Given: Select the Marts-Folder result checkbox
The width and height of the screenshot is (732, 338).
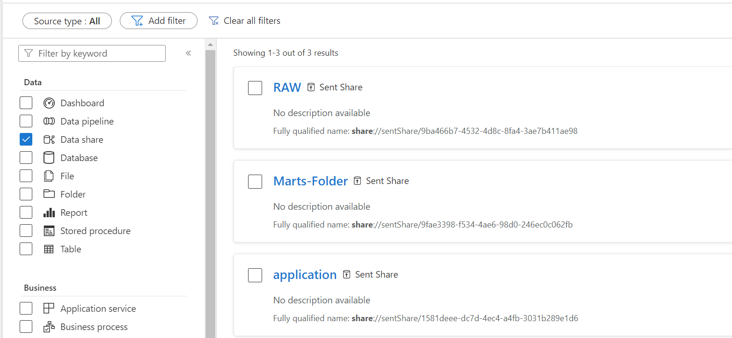Looking at the screenshot, I should click(255, 182).
